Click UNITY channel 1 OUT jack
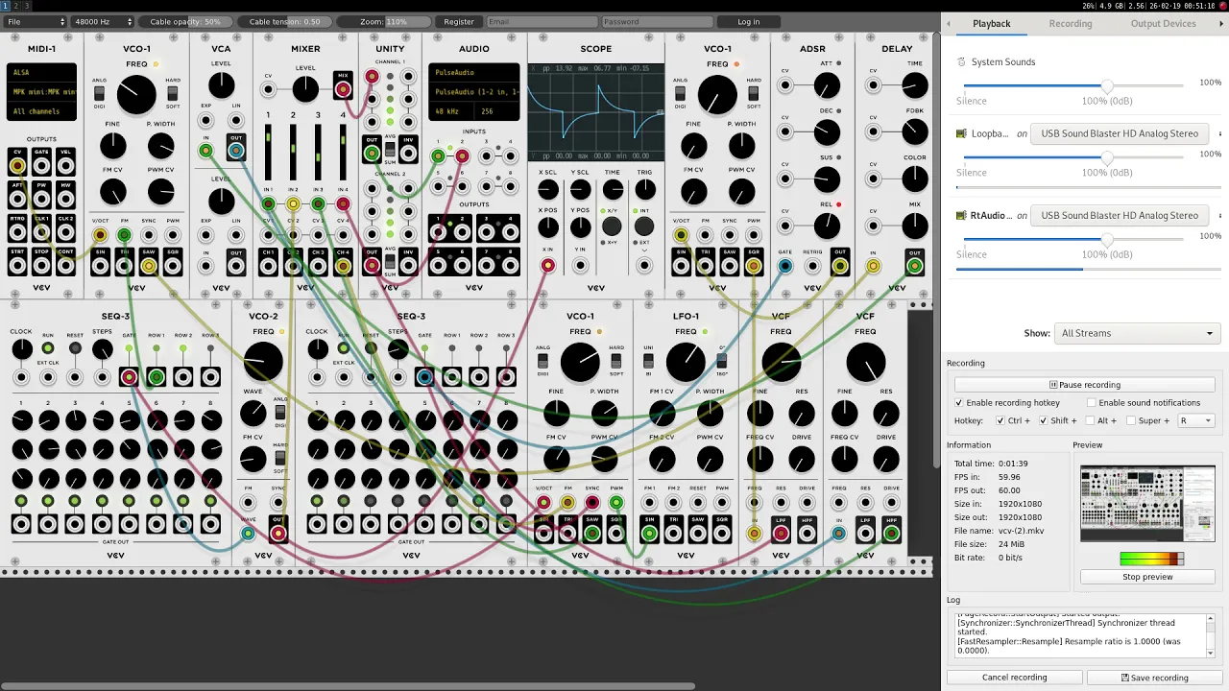Image resolution: width=1229 pixels, height=691 pixels. tap(372, 153)
